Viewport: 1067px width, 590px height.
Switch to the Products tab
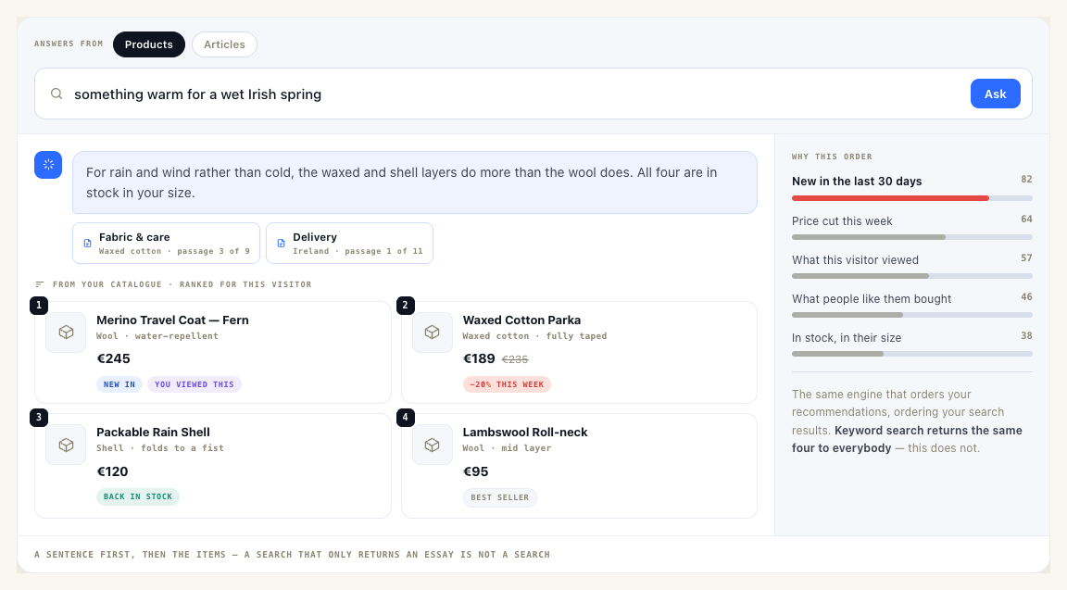149,44
